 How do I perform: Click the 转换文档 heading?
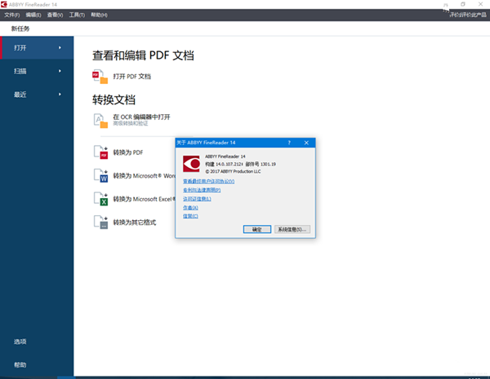(x=114, y=99)
